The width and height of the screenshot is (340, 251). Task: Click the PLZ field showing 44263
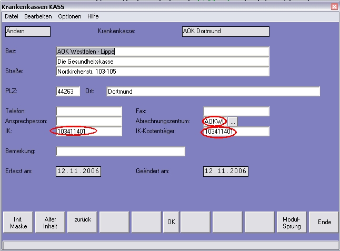coord(68,92)
